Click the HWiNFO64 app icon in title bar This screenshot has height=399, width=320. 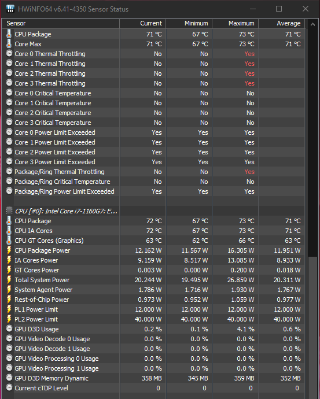pyautogui.click(x=10, y=9)
